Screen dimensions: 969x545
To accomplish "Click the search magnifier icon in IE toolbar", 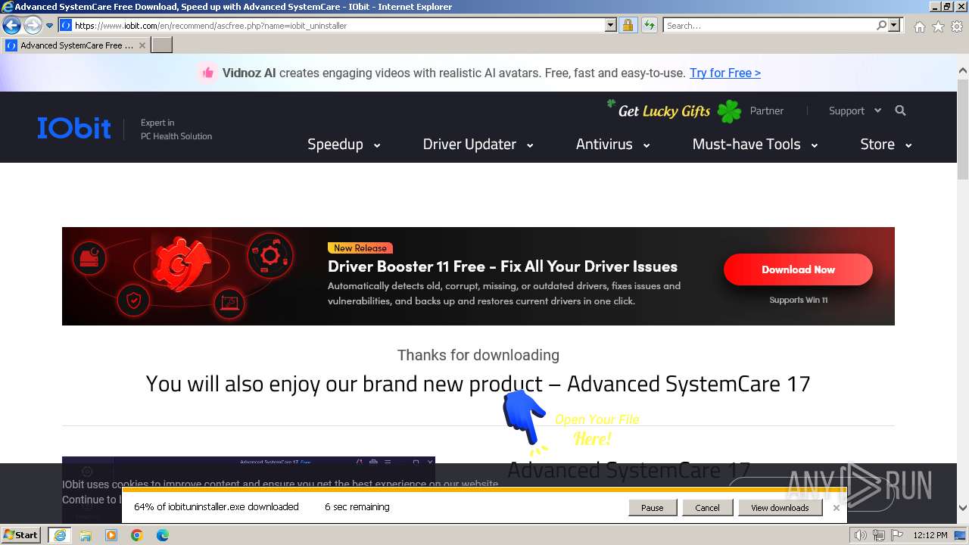I will 881,26.
